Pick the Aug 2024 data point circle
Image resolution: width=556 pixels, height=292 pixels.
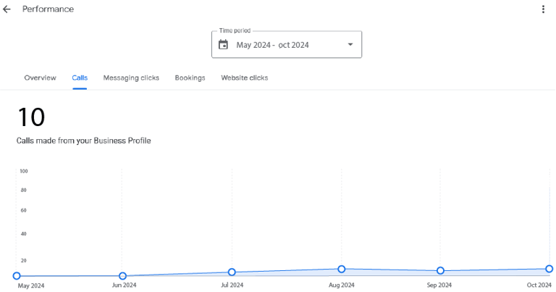341,269
